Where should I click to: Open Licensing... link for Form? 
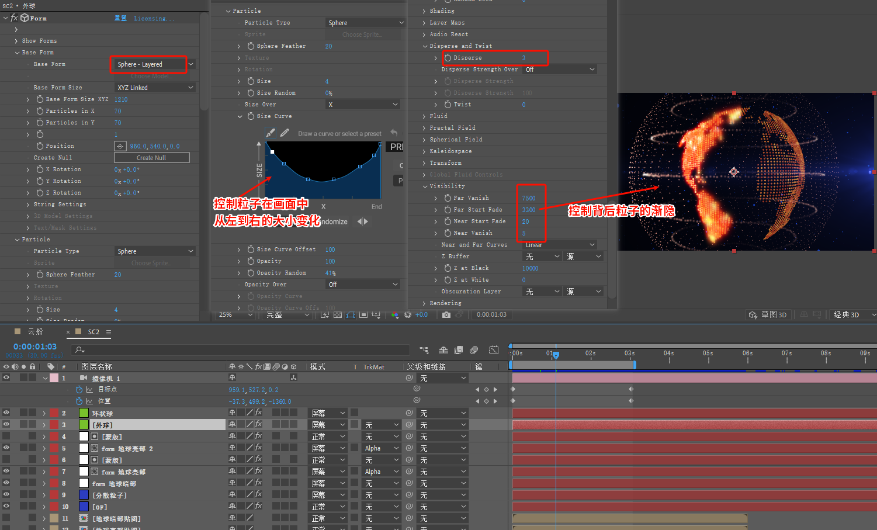(x=154, y=18)
